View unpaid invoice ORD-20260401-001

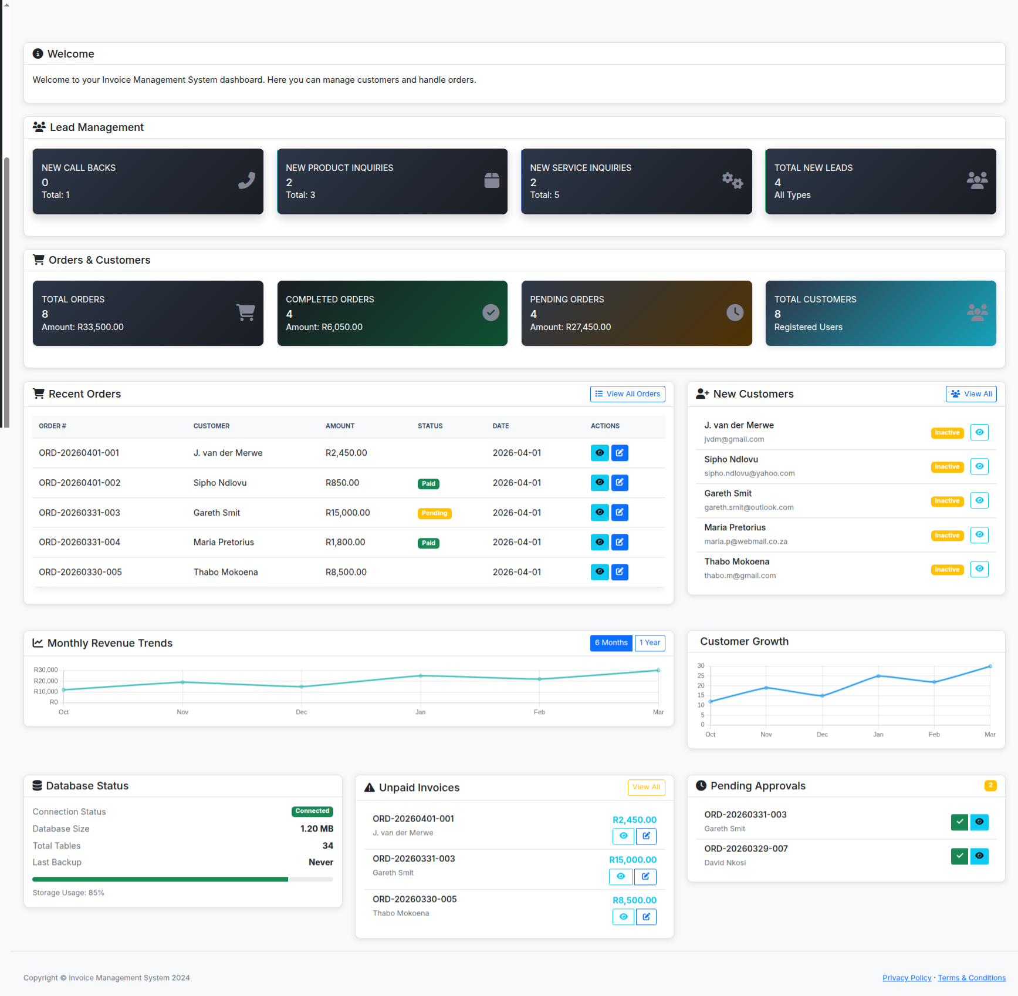(x=623, y=836)
